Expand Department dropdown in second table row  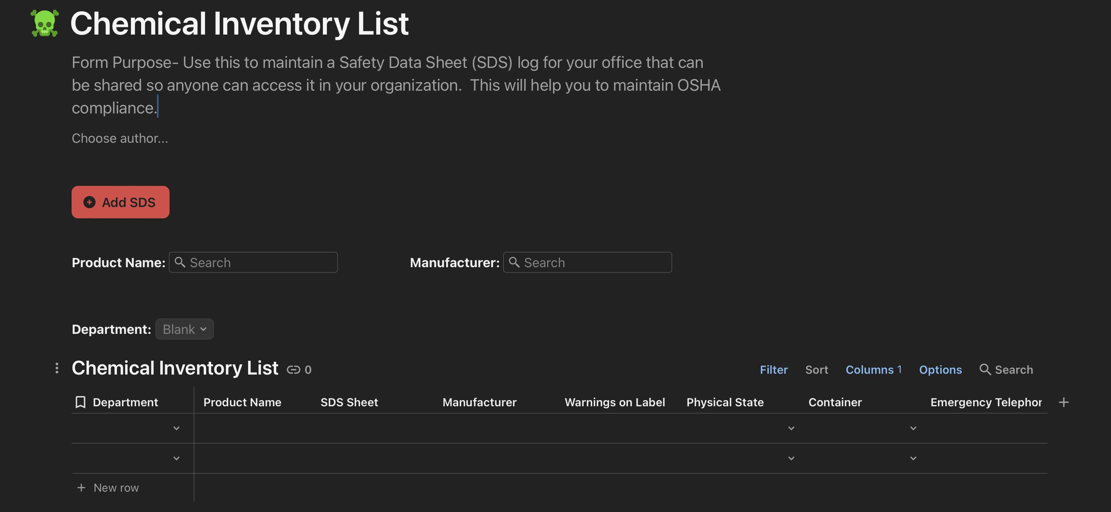176,458
